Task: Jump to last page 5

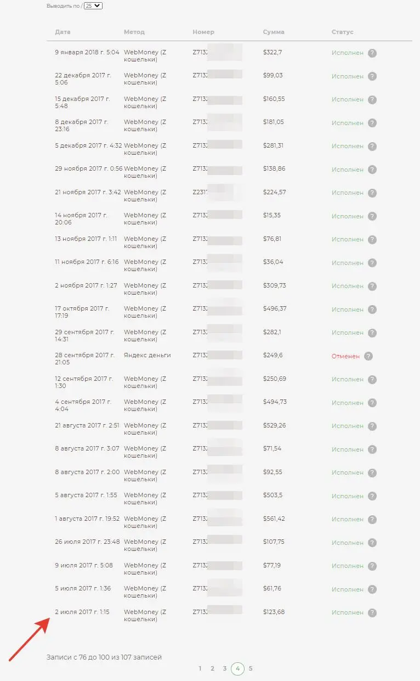Action: [x=251, y=668]
